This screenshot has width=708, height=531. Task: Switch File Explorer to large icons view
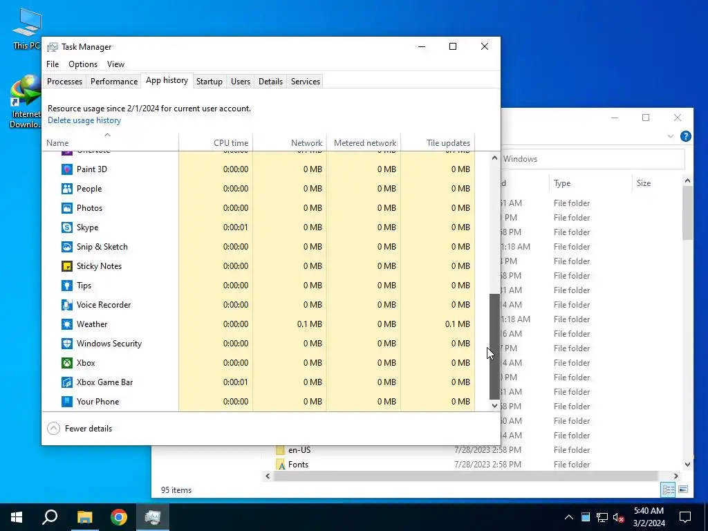click(683, 490)
